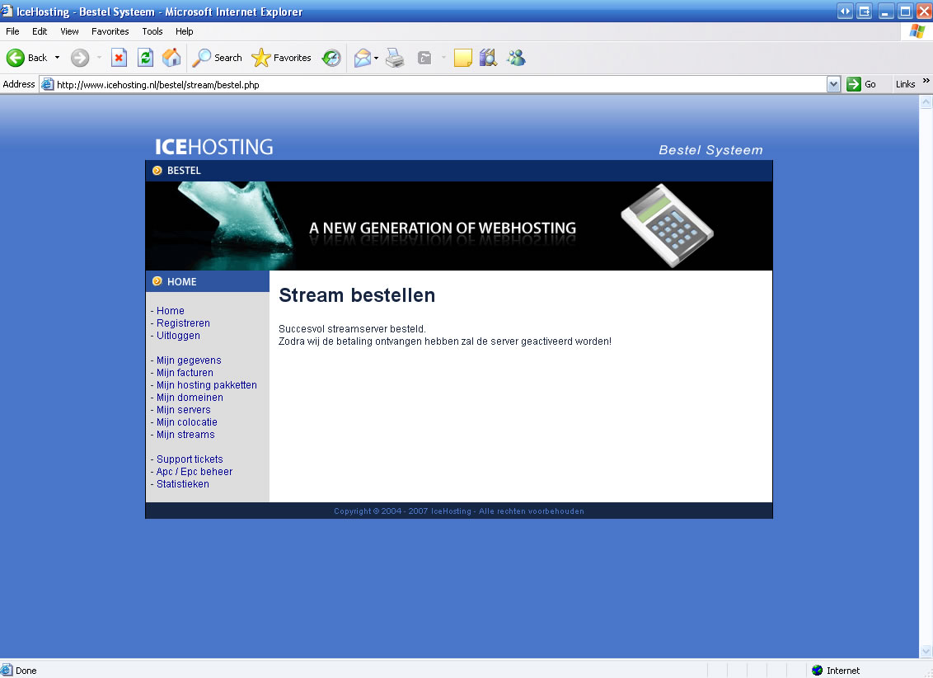The image size is (933, 678).
Task: Click the Mijn facturen sidebar link
Action: [x=185, y=373]
